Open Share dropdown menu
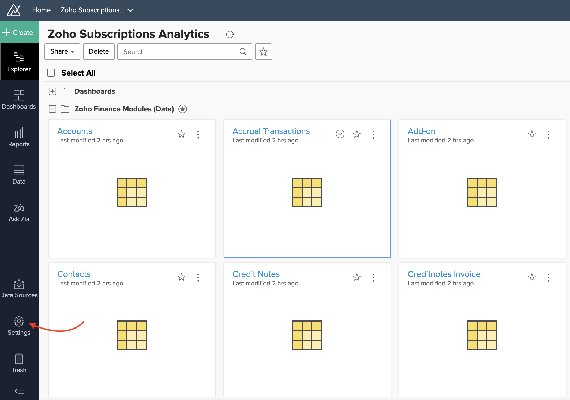The width and height of the screenshot is (570, 400). click(x=62, y=51)
